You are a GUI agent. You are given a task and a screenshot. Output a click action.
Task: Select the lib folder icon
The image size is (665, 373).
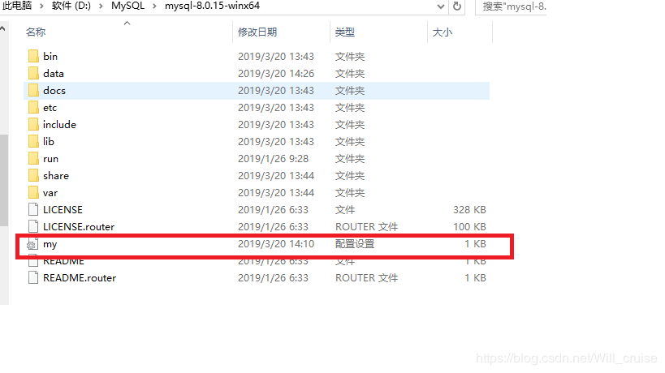tap(33, 141)
